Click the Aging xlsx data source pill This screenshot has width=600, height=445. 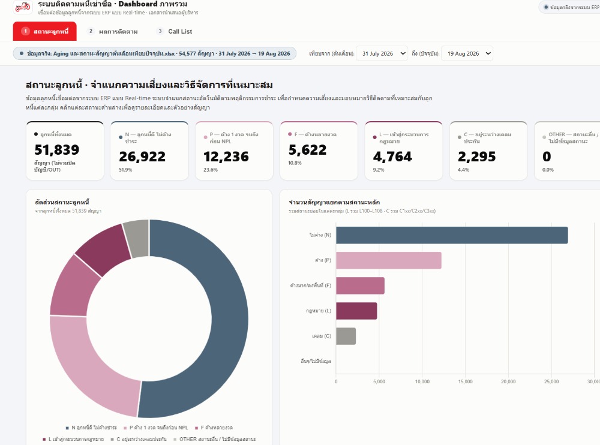pos(155,53)
